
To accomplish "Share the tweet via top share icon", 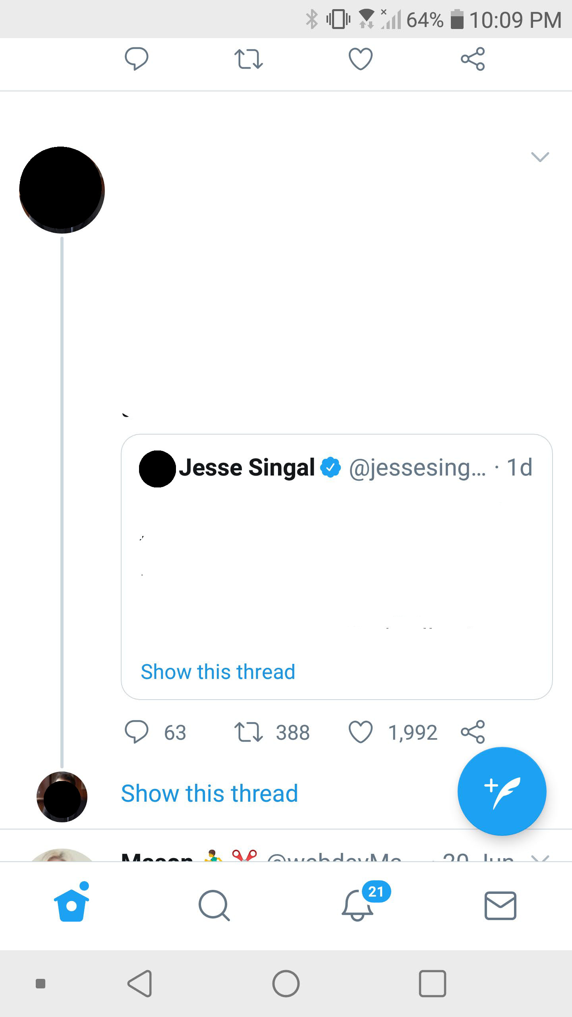I will click(473, 59).
